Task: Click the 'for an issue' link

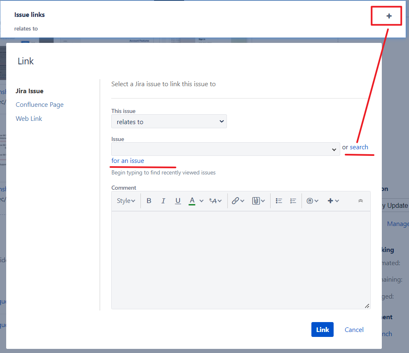Action: (x=128, y=161)
